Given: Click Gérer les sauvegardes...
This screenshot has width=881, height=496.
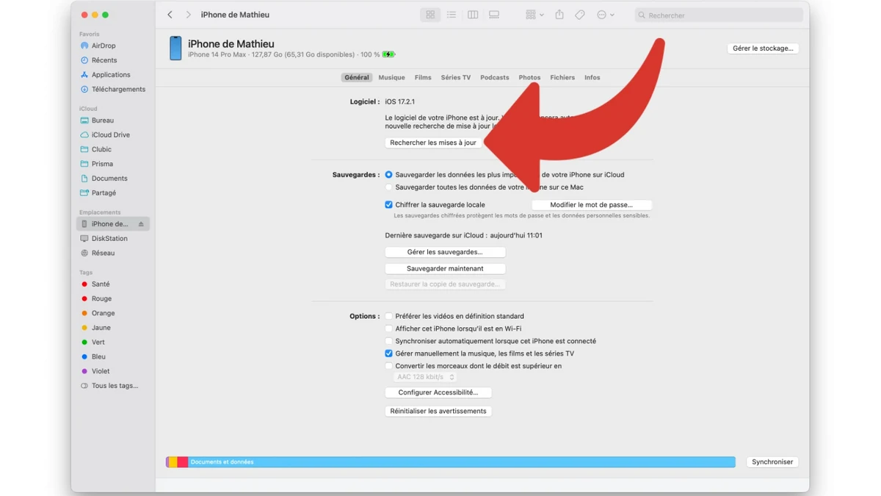Looking at the screenshot, I should click(445, 252).
